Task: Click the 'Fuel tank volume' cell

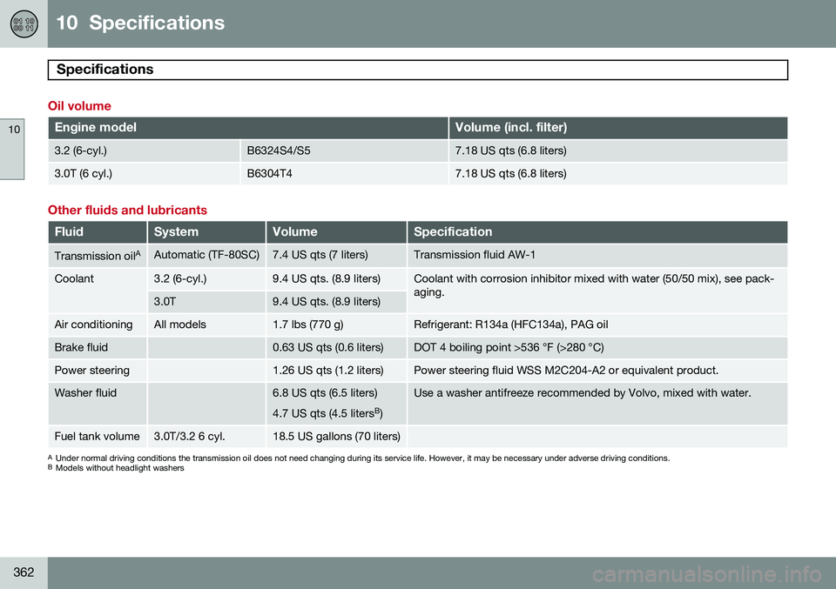Action: tap(97, 436)
